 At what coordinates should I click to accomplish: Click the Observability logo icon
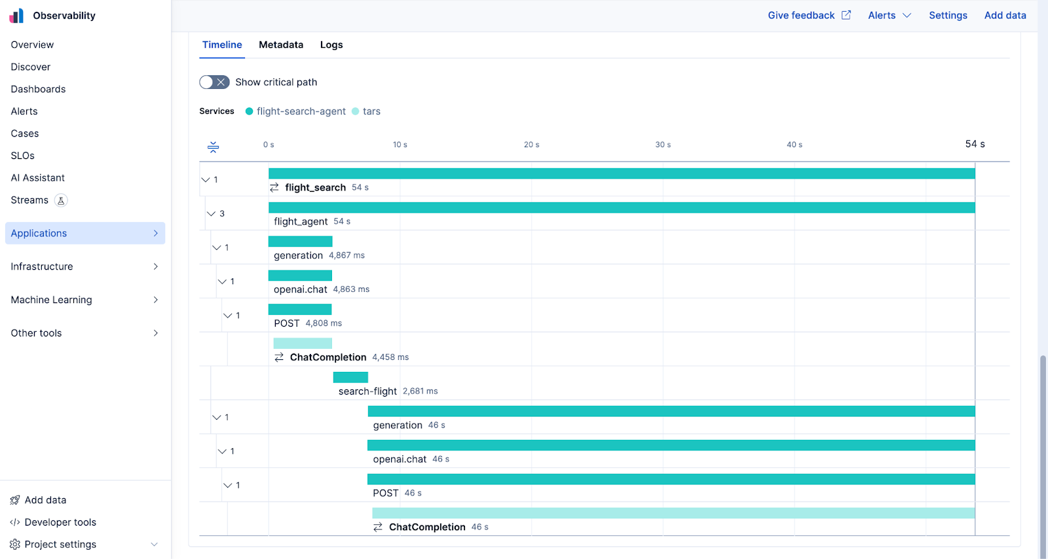point(16,16)
